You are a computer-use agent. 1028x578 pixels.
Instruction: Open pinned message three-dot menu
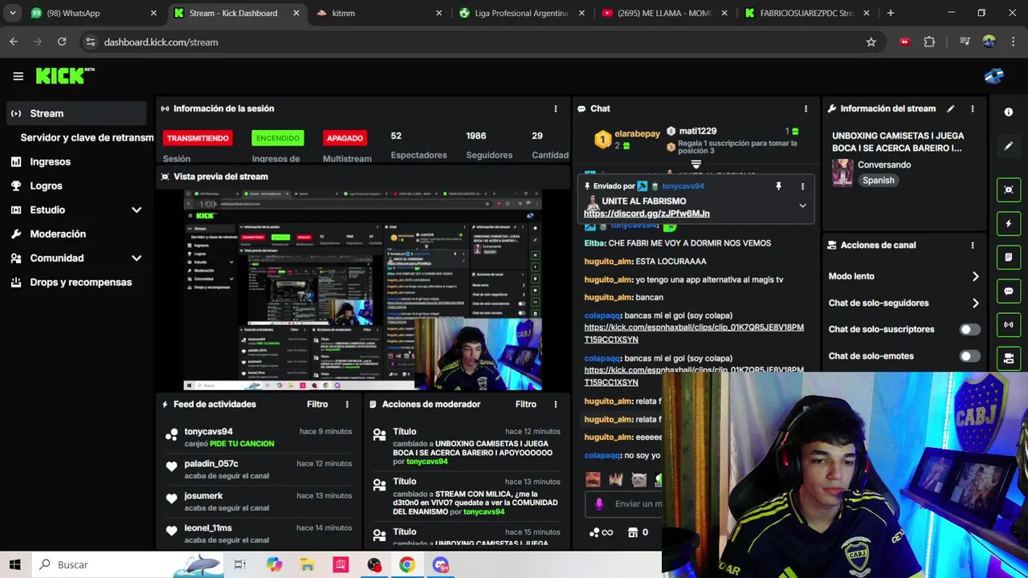click(x=802, y=186)
